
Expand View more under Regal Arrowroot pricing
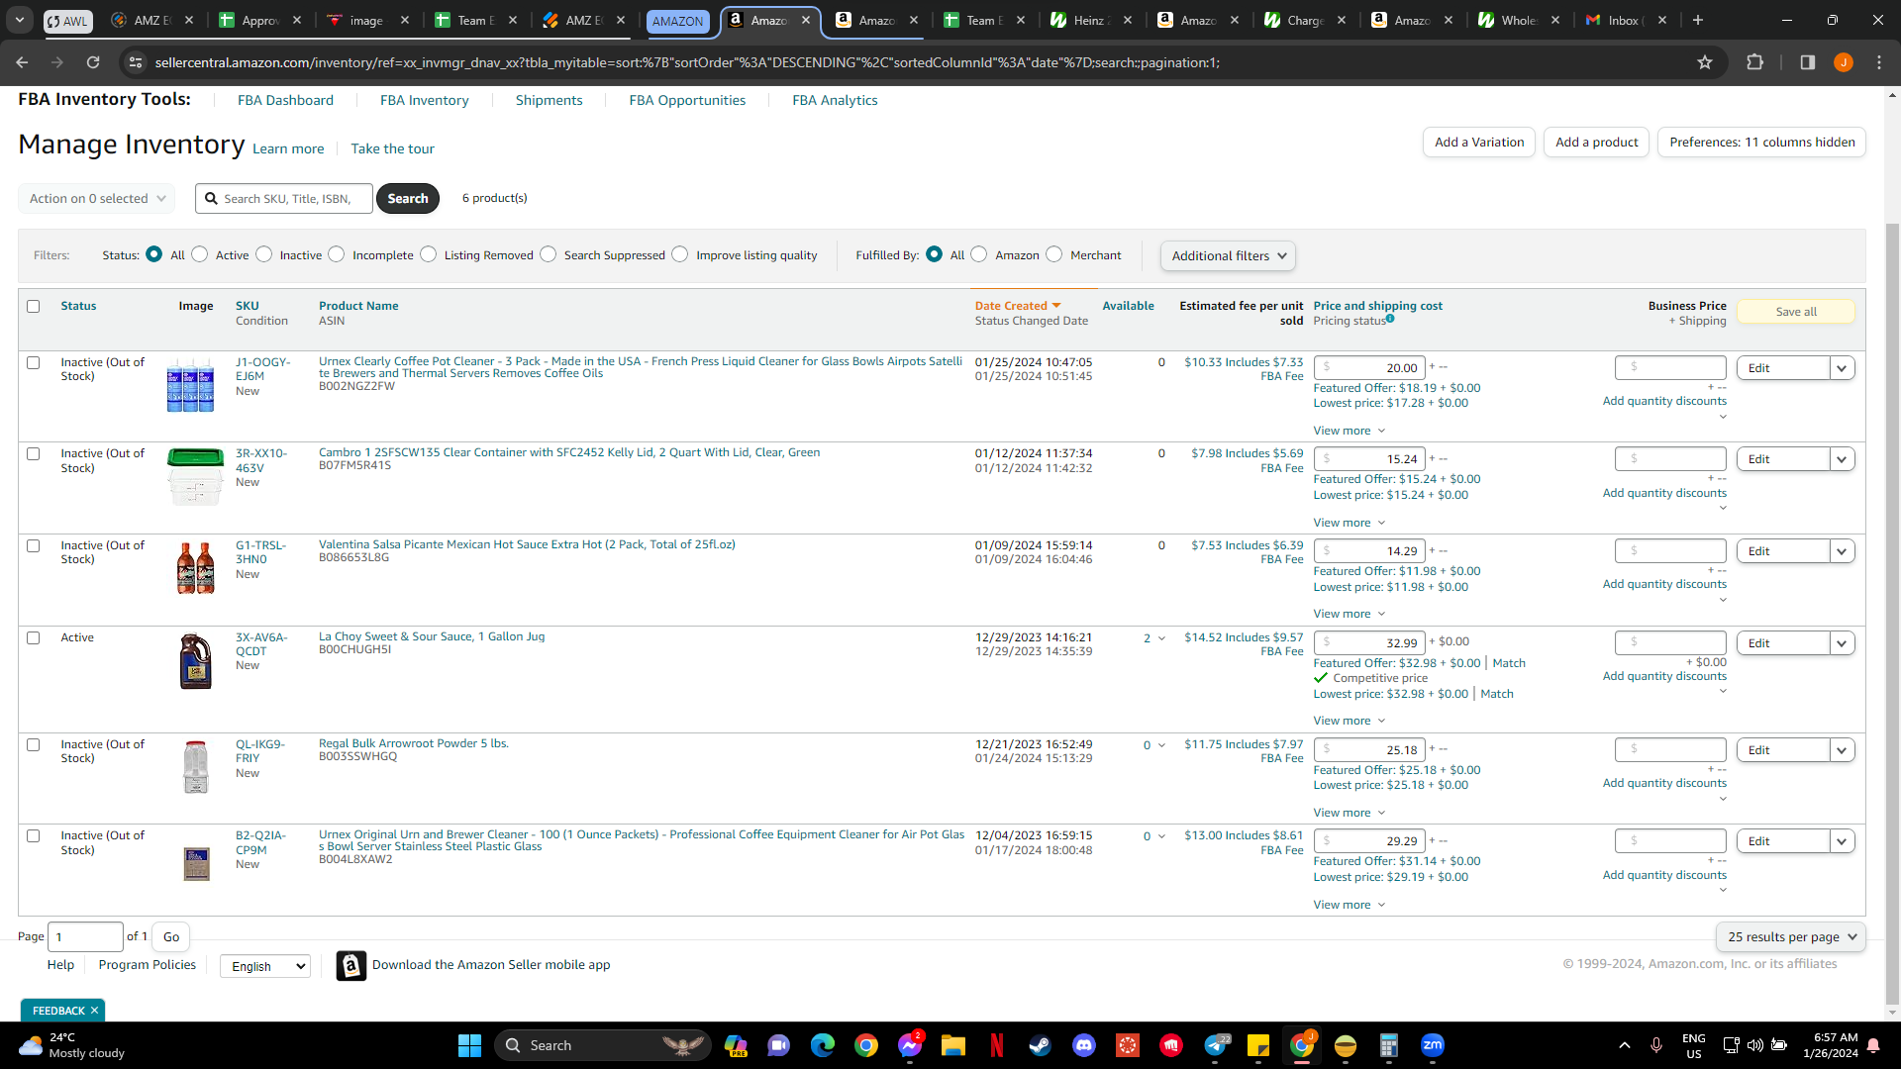click(x=1349, y=813)
